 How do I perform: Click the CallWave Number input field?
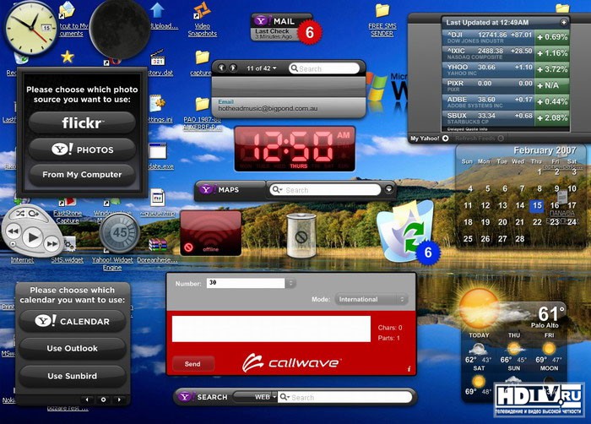246,283
